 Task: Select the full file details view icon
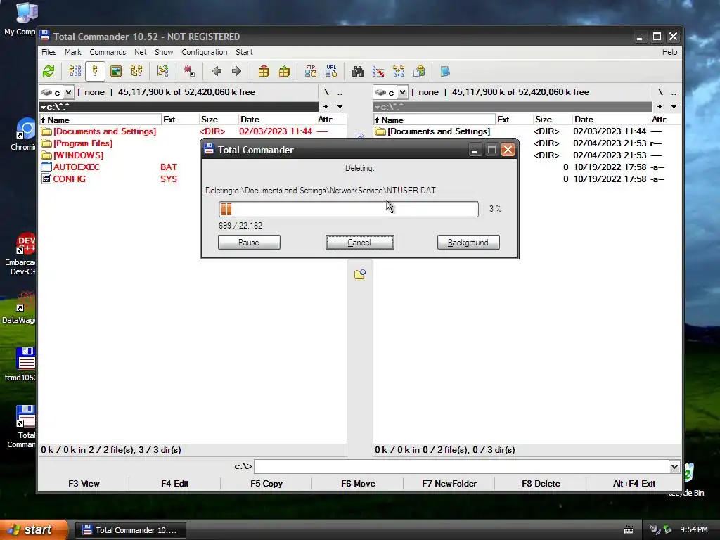tap(95, 71)
